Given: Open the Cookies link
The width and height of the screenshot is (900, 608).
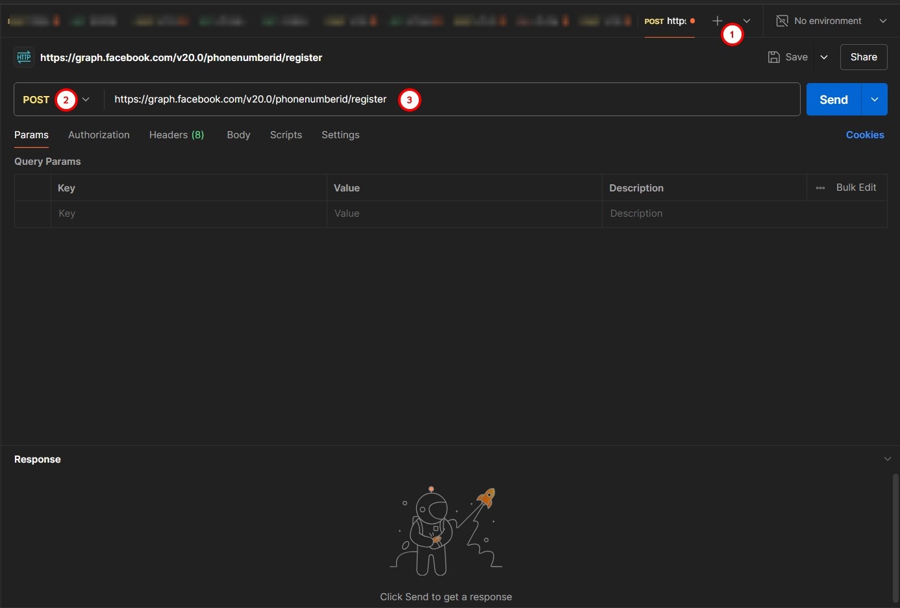Looking at the screenshot, I should (864, 135).
